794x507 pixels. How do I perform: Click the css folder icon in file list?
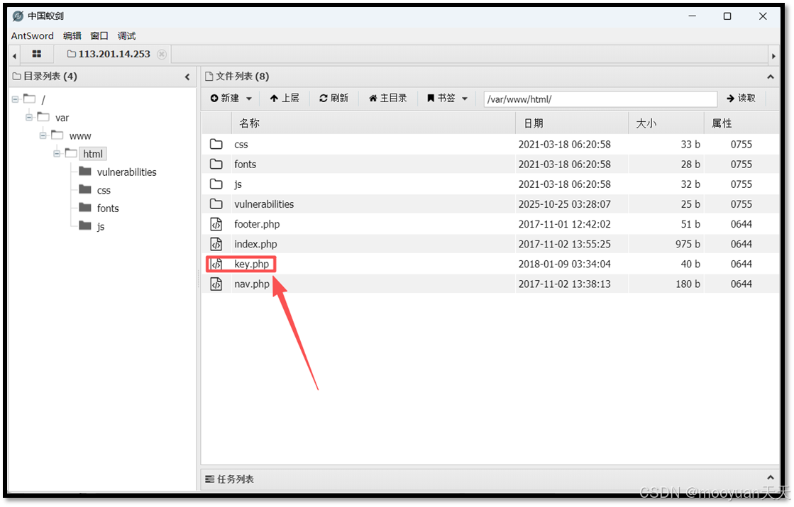point(216,144)
